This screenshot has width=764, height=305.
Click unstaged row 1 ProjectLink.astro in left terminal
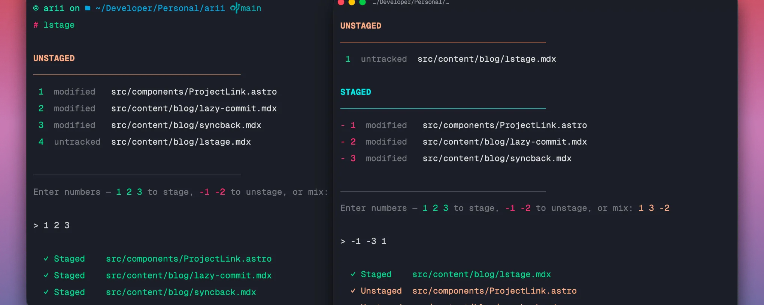(157, 92)
